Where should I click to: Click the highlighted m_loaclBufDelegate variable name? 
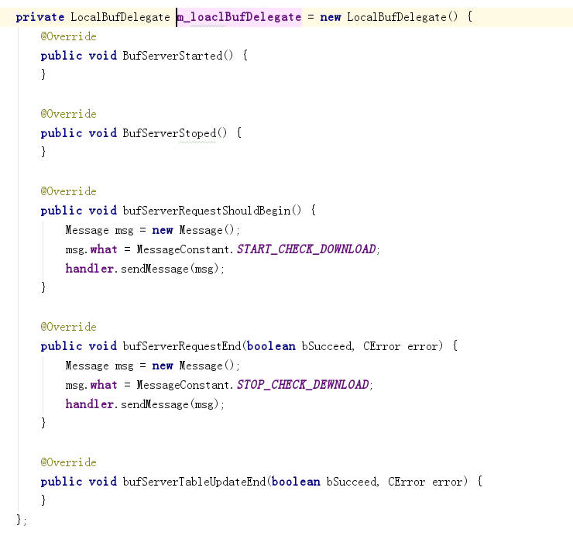tap(238, 17)
